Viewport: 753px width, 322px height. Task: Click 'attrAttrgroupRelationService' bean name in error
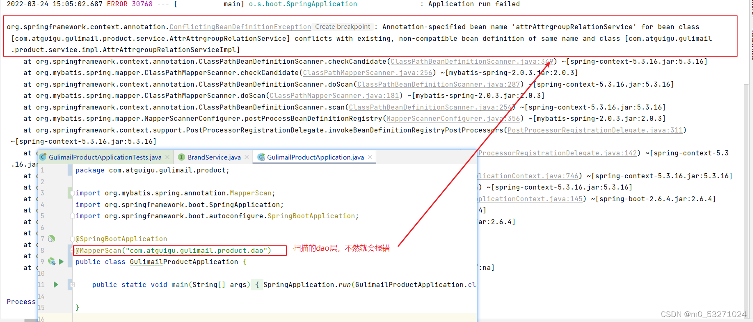(x=574, y=27)
